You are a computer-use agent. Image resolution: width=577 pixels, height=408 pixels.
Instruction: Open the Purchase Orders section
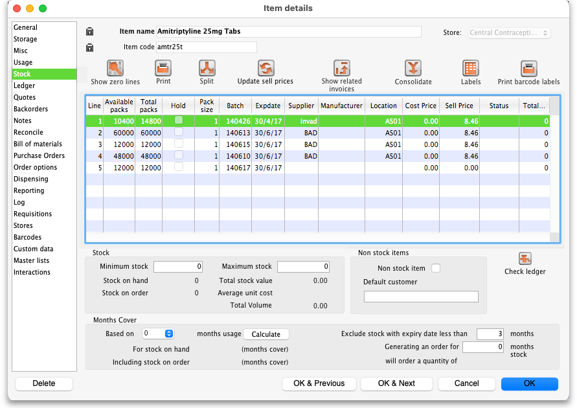point(39,155)
